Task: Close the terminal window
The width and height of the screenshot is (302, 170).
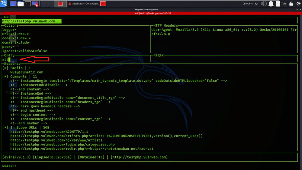Action: point(300,10)
